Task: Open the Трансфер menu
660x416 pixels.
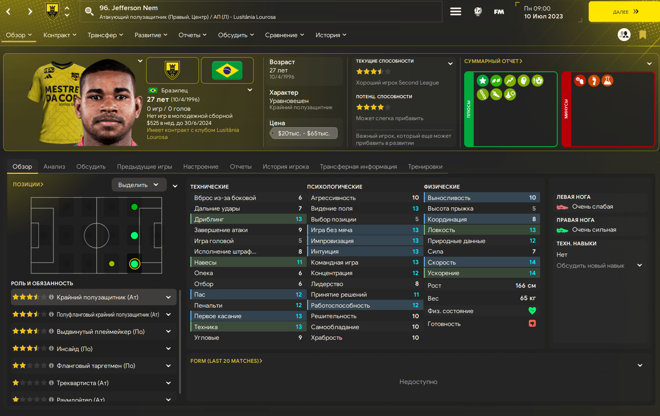Action: (x=105, y=35)
